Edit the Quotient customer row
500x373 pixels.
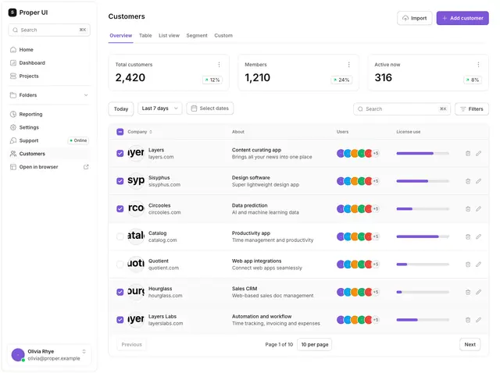coord(478,264)
